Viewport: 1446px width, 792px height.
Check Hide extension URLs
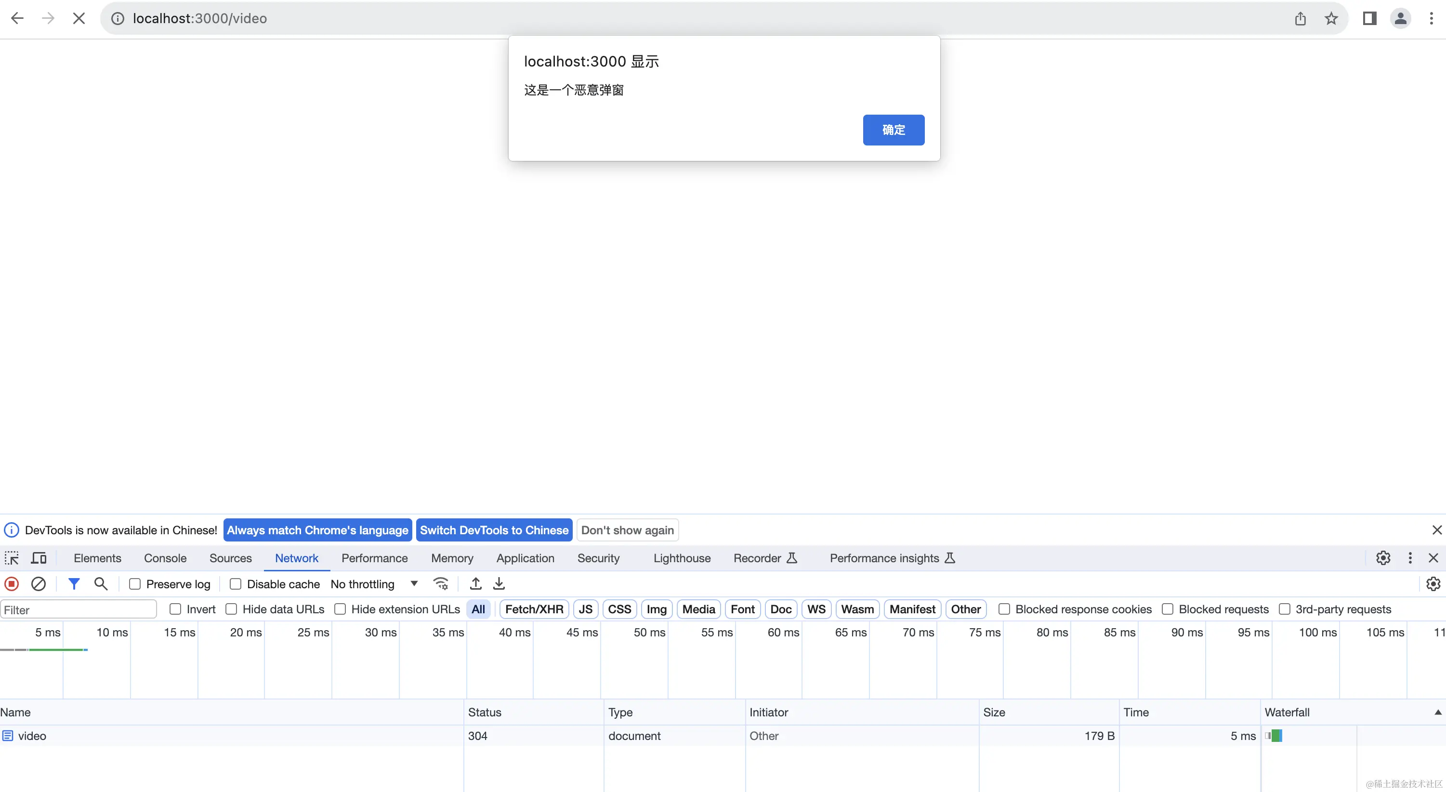point(340,609)
